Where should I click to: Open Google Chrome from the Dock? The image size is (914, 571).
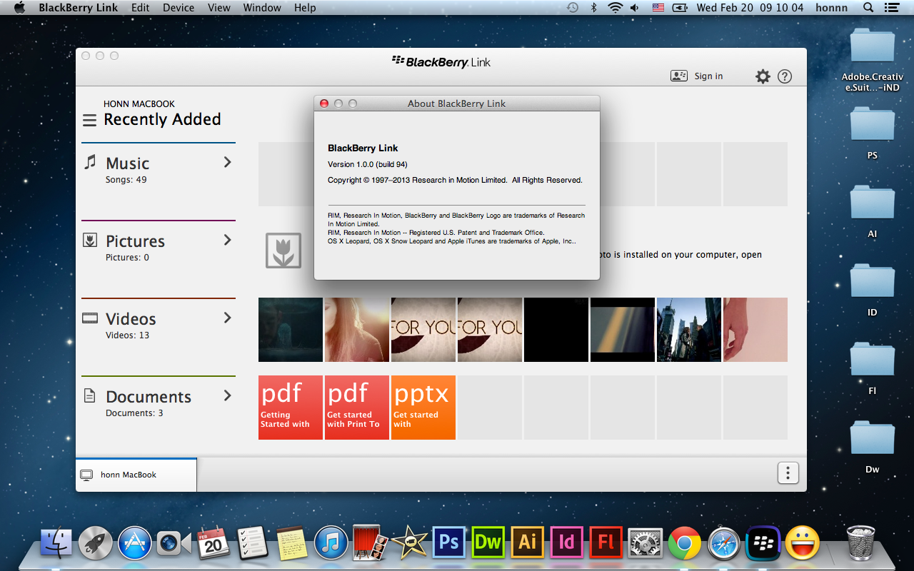tap(684, 544)
